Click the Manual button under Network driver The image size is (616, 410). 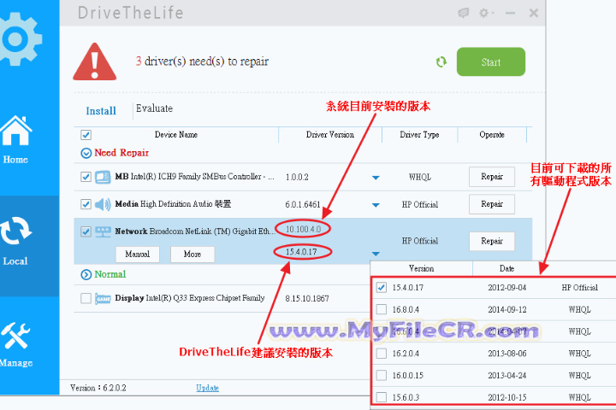[138, 255]
